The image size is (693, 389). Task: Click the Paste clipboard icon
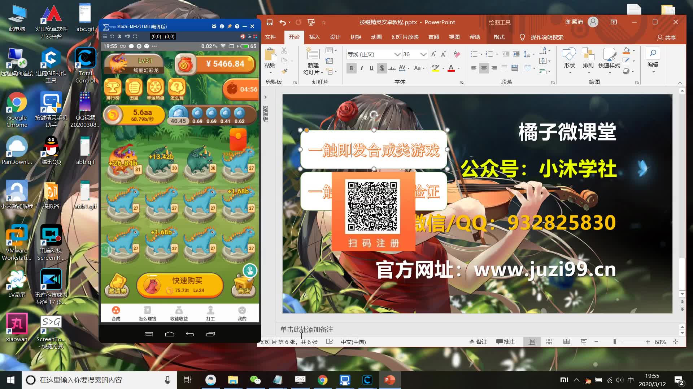pos(270,54)
